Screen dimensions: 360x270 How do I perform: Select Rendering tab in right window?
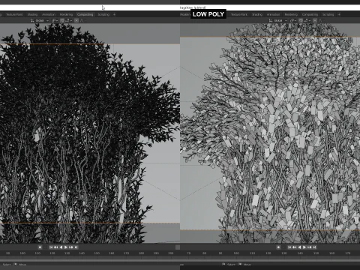click(x=291, y=14)
